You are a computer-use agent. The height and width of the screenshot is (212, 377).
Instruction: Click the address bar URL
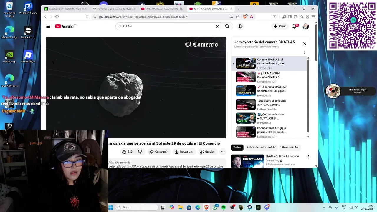click(x=144, y=17)
